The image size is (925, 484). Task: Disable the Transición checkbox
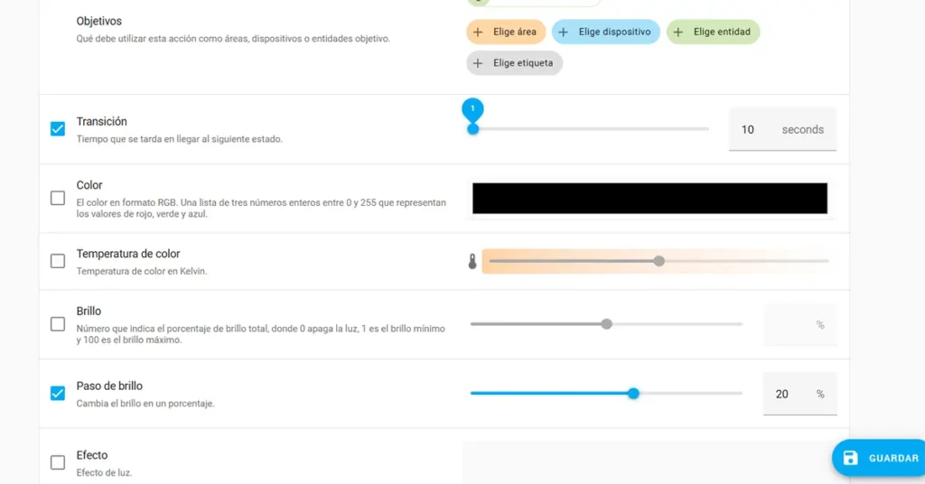(58, 129)
